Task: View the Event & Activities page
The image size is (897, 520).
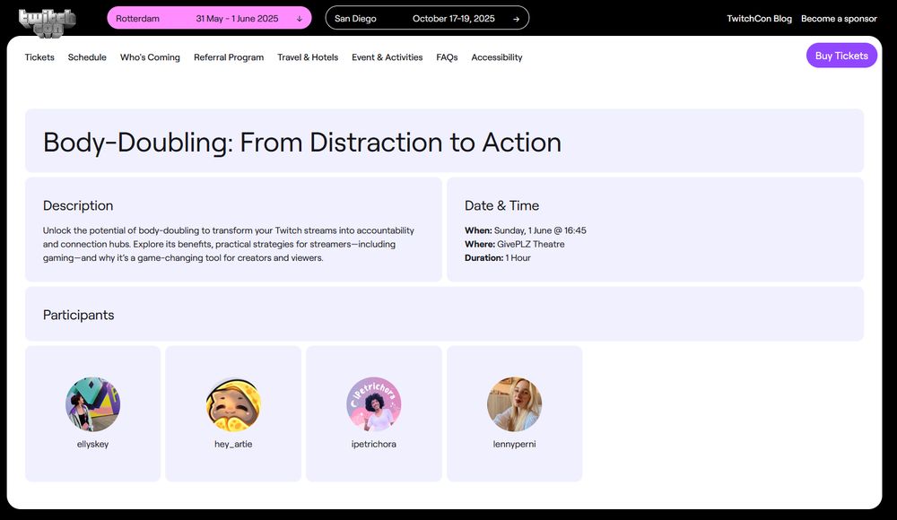Action: click(x=387, y=57)
